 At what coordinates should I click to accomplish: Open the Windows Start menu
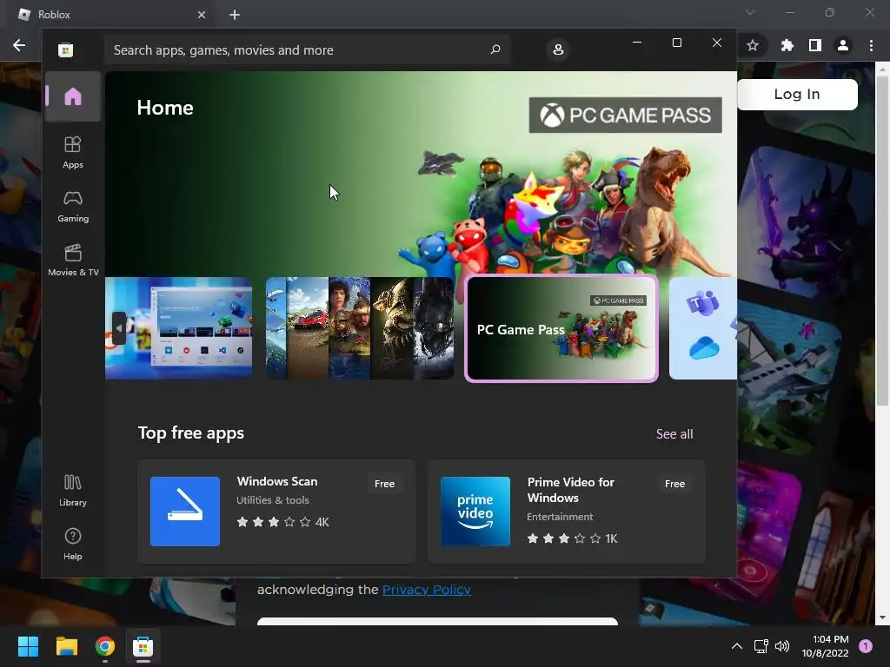click(x=28, y=646)
